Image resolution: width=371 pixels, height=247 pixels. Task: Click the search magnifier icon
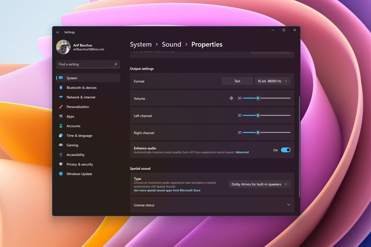coord(116,64)
